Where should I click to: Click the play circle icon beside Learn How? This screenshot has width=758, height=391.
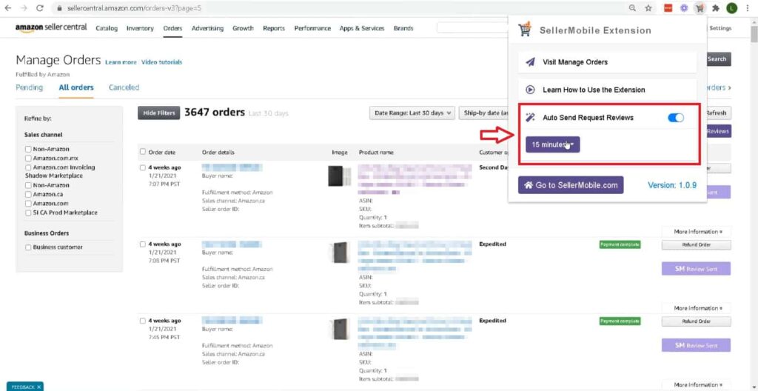(530, 90)
